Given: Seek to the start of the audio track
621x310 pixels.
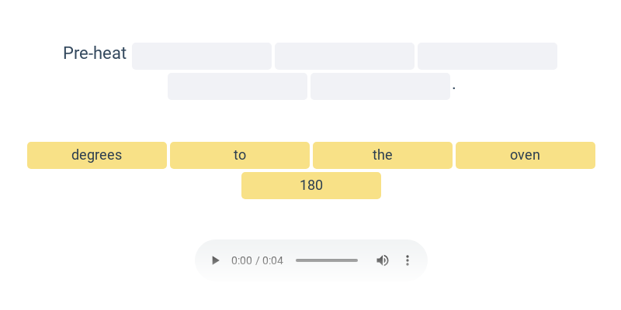Looking at the screenshot, I should coord(297,260).
